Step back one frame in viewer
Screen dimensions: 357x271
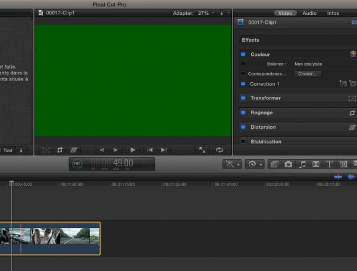tap(102, 150)
